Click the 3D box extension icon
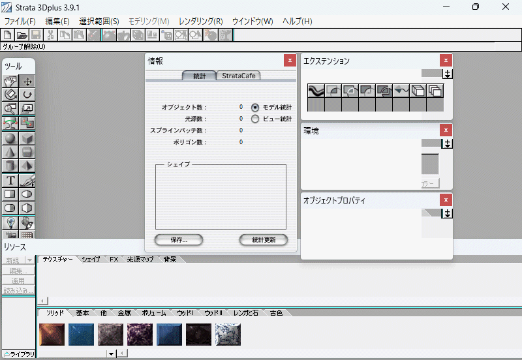The height and width of the screenshot is (360, 522). (418, 91)
